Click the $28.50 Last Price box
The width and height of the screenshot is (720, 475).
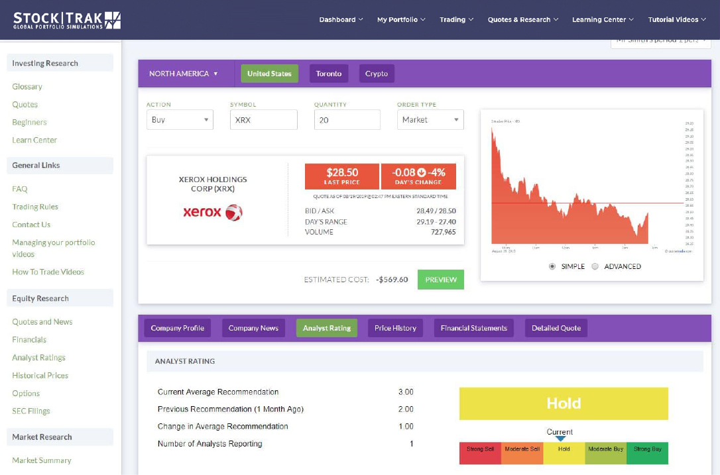pos(342,176)
